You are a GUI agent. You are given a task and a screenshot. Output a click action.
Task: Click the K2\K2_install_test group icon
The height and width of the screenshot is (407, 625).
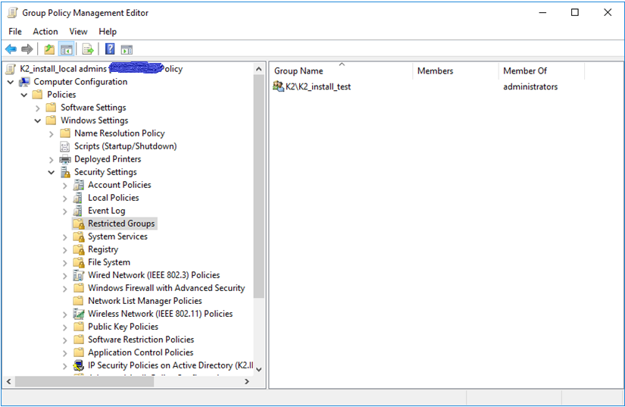[278, 86]
